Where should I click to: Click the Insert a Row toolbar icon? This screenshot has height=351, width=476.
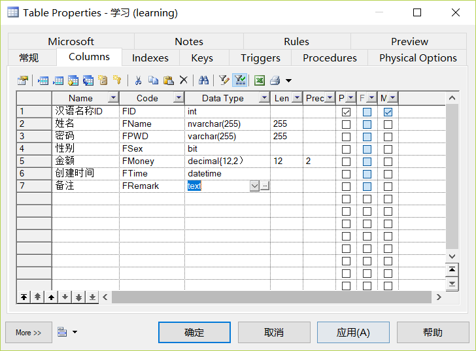(x=42, y=80)
